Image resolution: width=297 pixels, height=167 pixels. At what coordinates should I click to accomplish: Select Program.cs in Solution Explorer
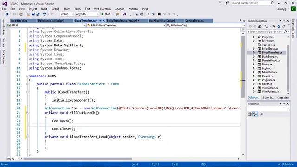point(268,80)
